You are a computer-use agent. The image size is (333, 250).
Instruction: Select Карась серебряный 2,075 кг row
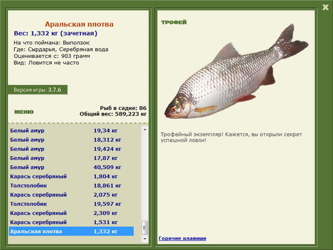tap(72, 195)
